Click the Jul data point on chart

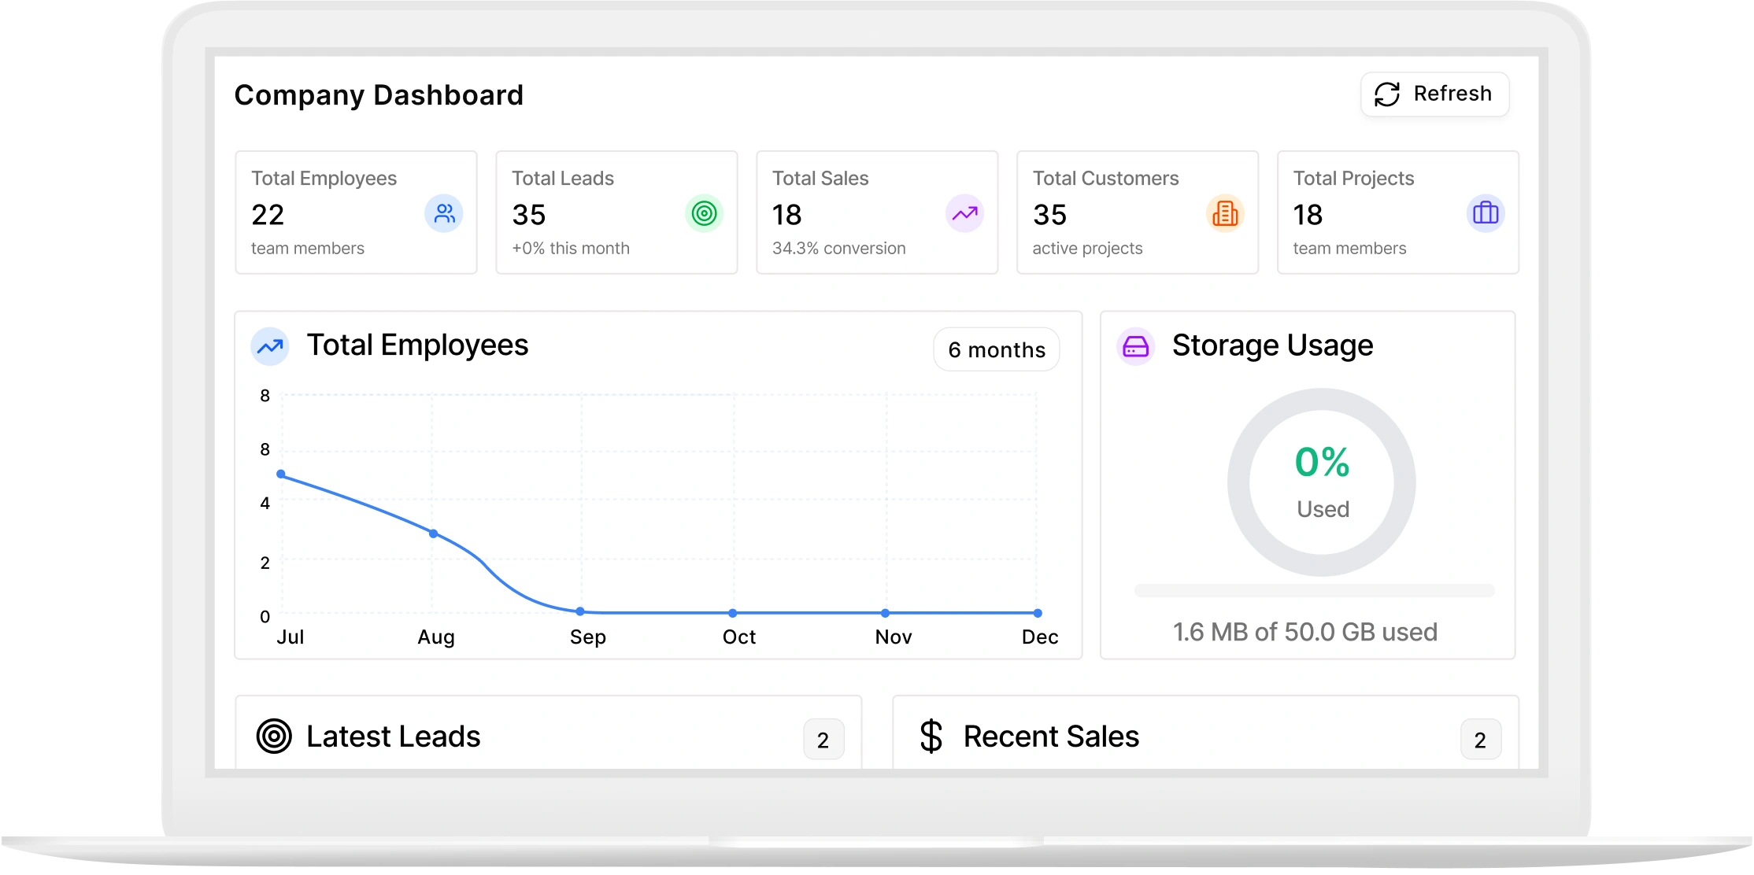point(281,474)
